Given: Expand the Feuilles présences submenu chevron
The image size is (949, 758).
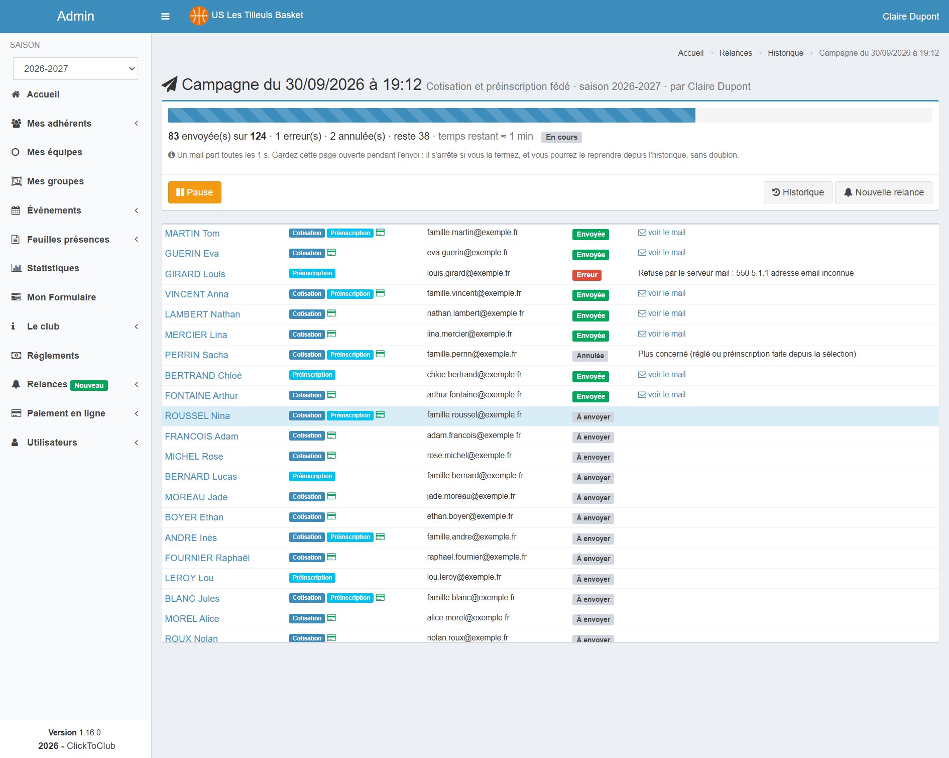Looking at the screenshot, I should (137, 240).
